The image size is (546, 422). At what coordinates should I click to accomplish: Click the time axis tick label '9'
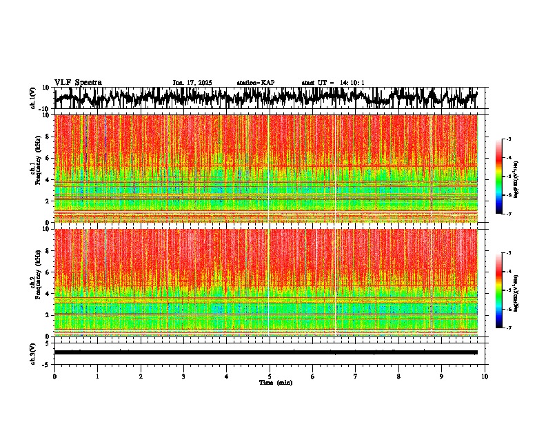pyautogui.click(x=441, y=376)
